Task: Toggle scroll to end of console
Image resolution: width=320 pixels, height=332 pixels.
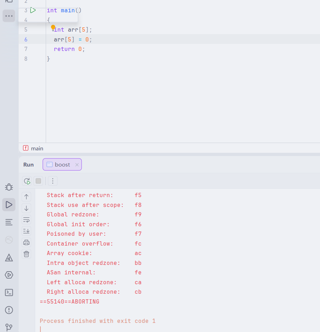Action: coord(26,231)
